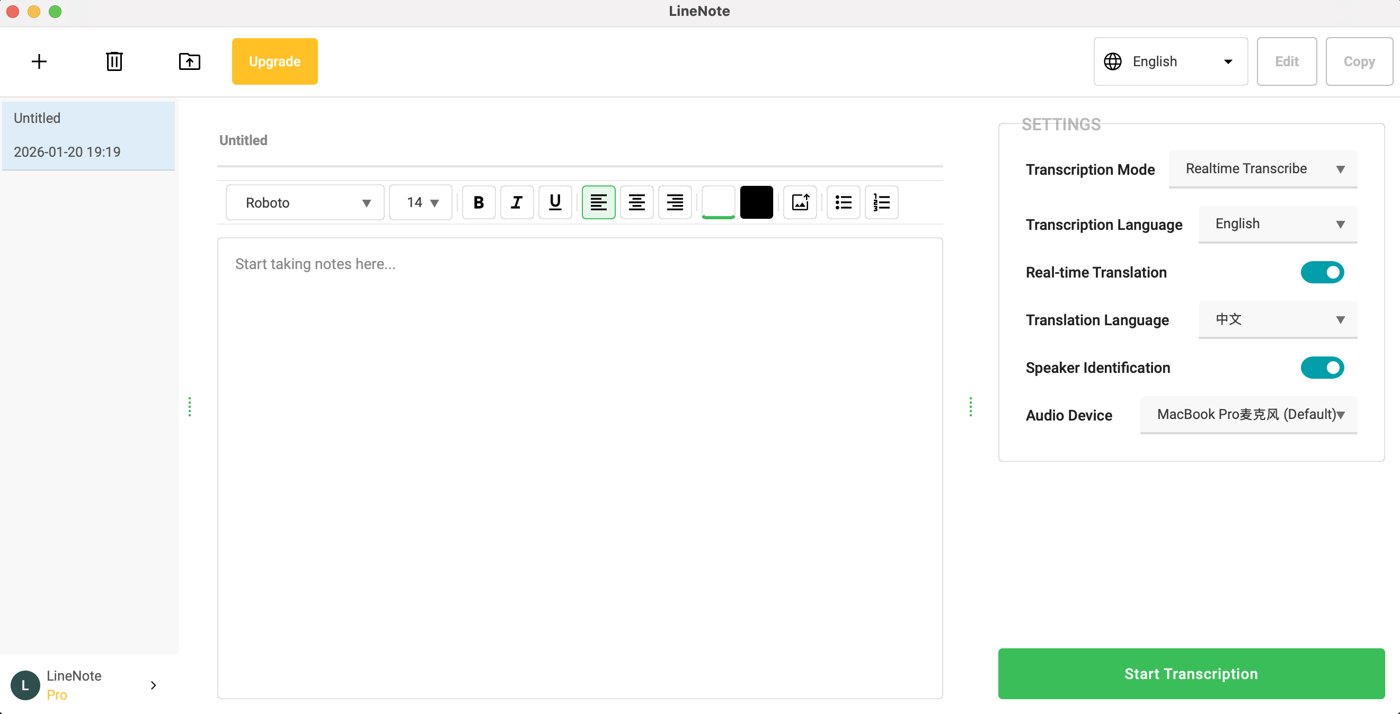Image resolution: width=1400 pixels, height=714 pixels.
Task: Pick the black text color swatch
Action: (756, 203)
